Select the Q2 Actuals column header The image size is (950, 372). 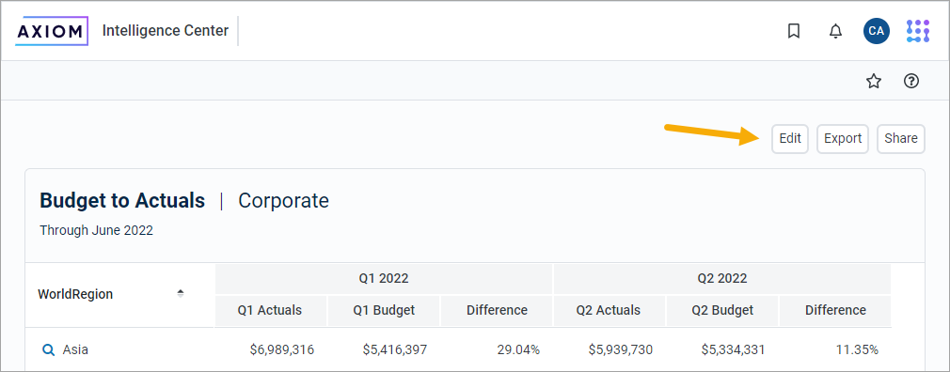coord(609,311)
